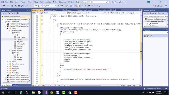Open the Car Parking System1 project dropdown
This screenshot has height=95, width=169.
click(49, 13)
